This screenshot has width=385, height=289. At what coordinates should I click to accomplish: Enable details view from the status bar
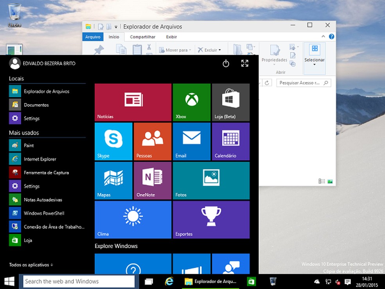(x=322, y=181)
